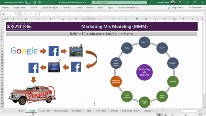Image resolution: width=206 pixels, height=116 pixels.
Task: Click inside the formula bar
Action: [x=121, y=14]
